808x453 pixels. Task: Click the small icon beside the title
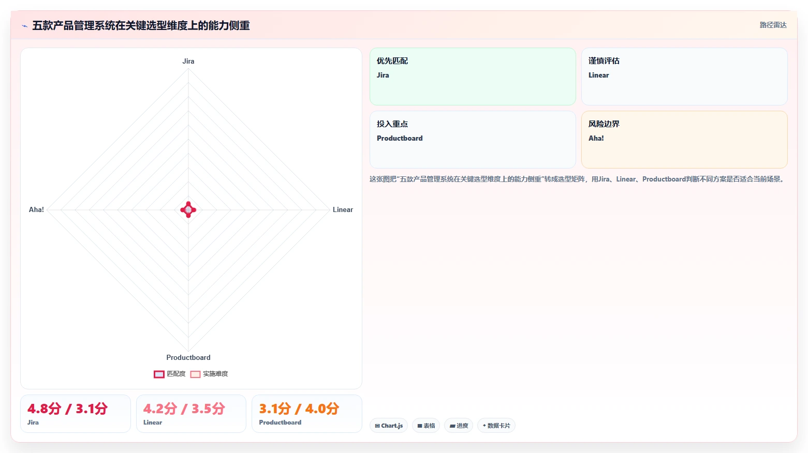click(24, 26)
